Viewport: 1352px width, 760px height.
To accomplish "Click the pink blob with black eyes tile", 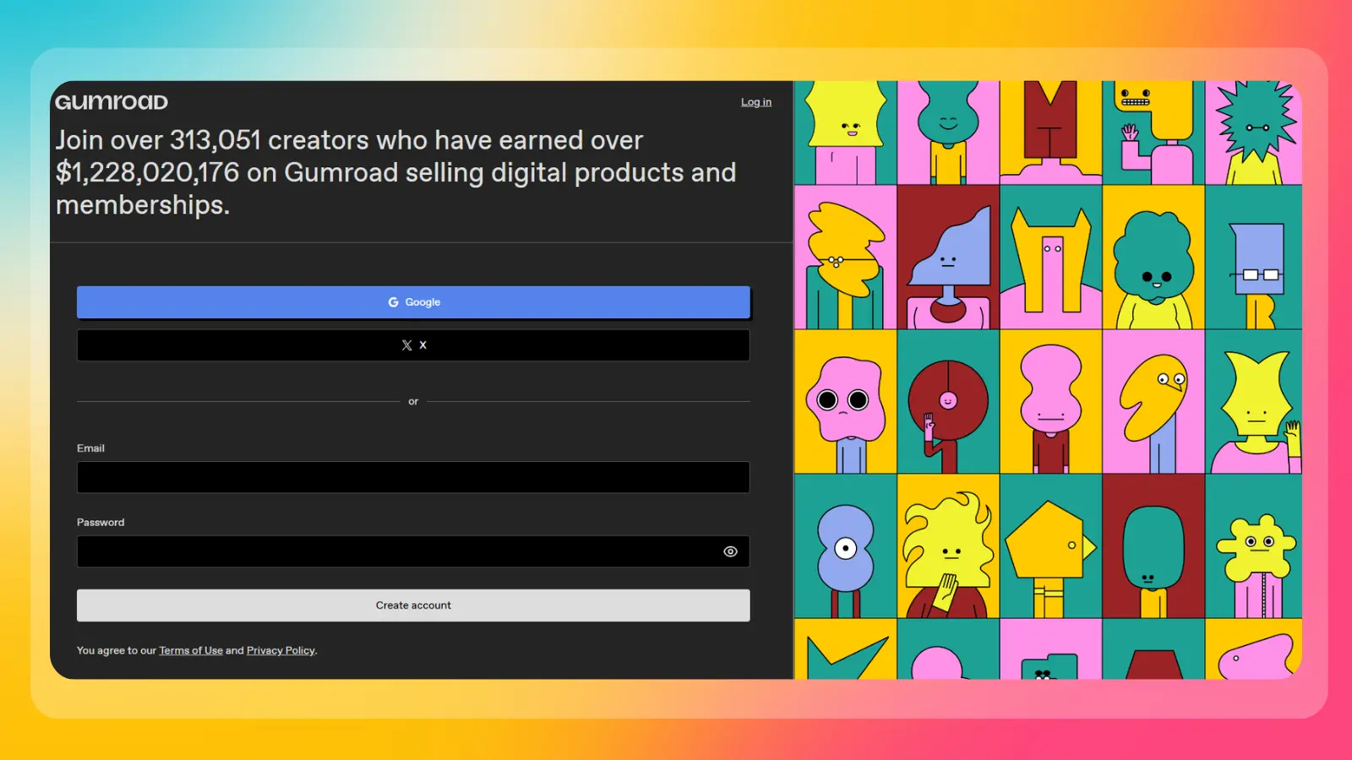I will click(845, 402).
